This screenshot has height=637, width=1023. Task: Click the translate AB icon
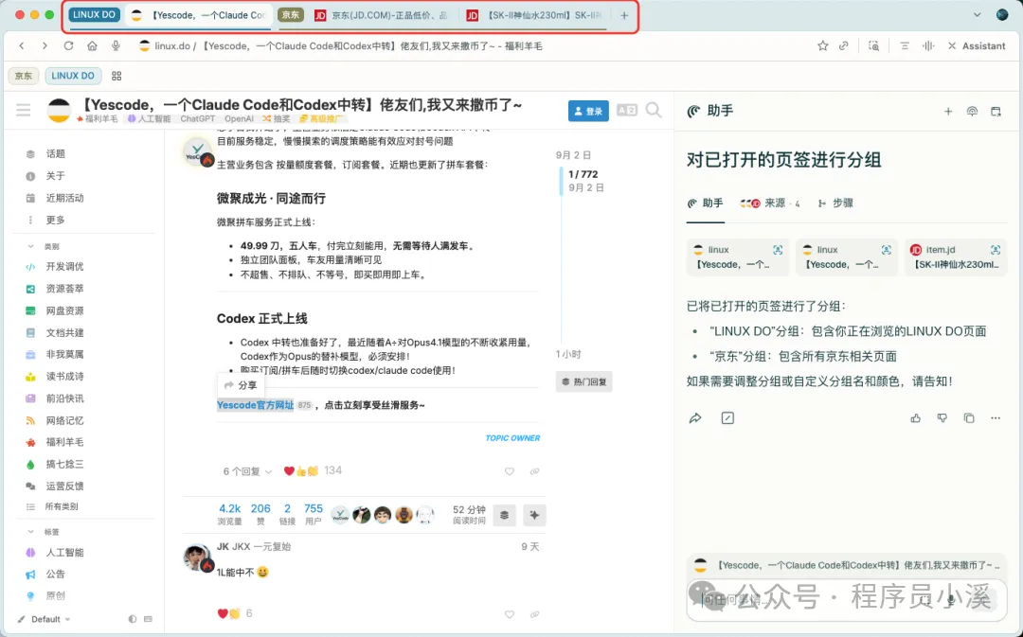point(626,110)
